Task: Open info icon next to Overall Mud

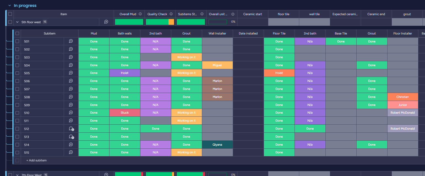Action: click(140, 14)
